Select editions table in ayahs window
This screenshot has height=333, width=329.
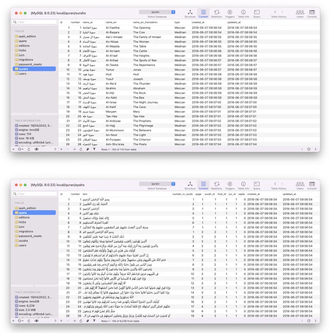[x=34, y=217]
